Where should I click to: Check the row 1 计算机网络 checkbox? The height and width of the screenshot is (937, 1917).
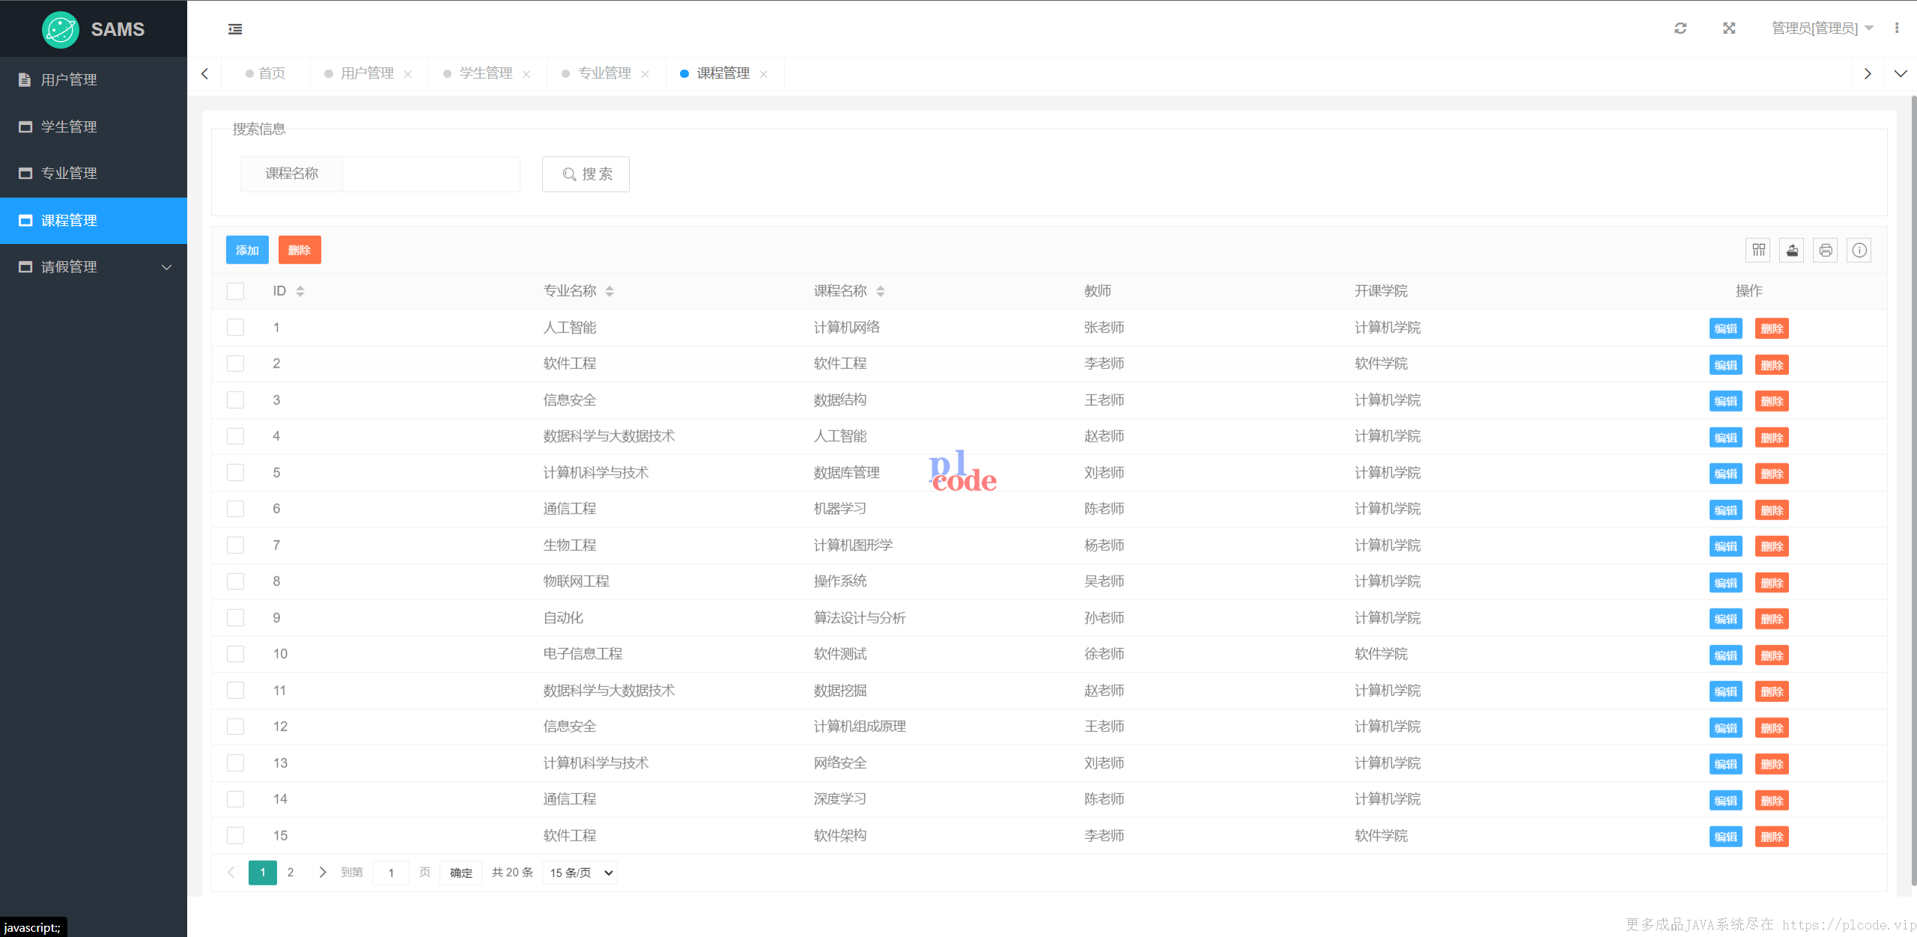(236, 328)
